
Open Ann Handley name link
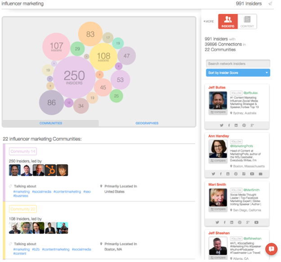[219, 136]
